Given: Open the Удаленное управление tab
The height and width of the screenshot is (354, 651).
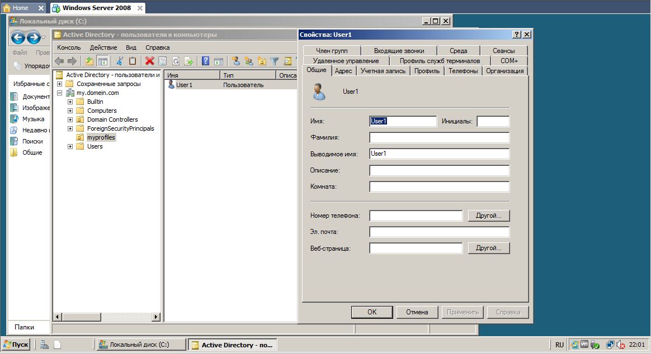Looking at the screenshot, I should click(346, 60).
